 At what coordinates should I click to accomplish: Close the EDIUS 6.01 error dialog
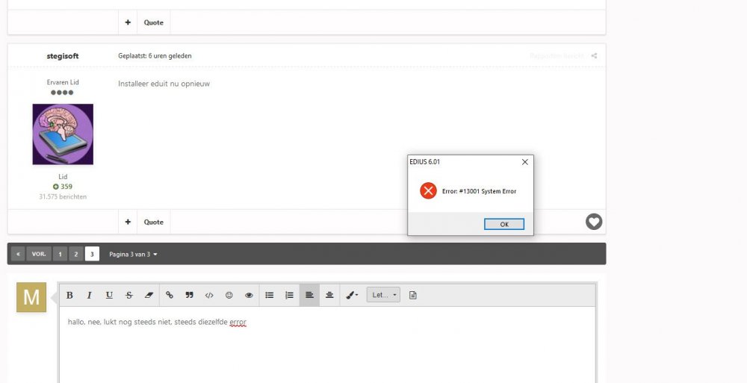[524, 162]
